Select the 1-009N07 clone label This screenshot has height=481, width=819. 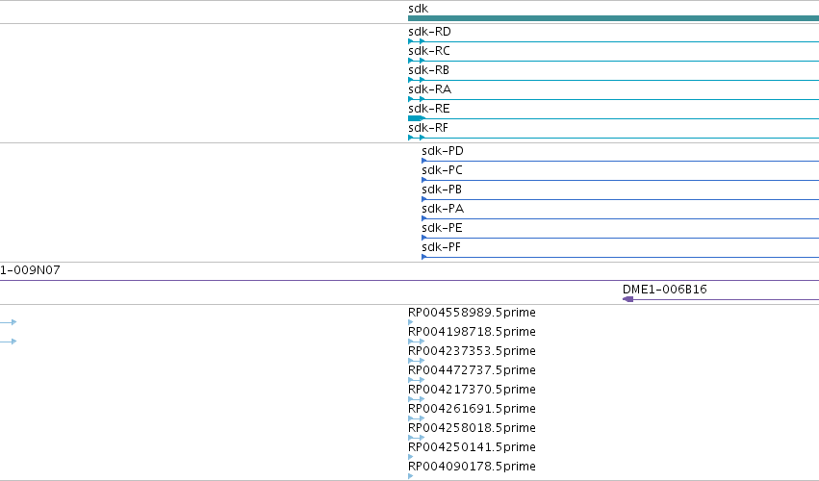click(x=30, y=270)
